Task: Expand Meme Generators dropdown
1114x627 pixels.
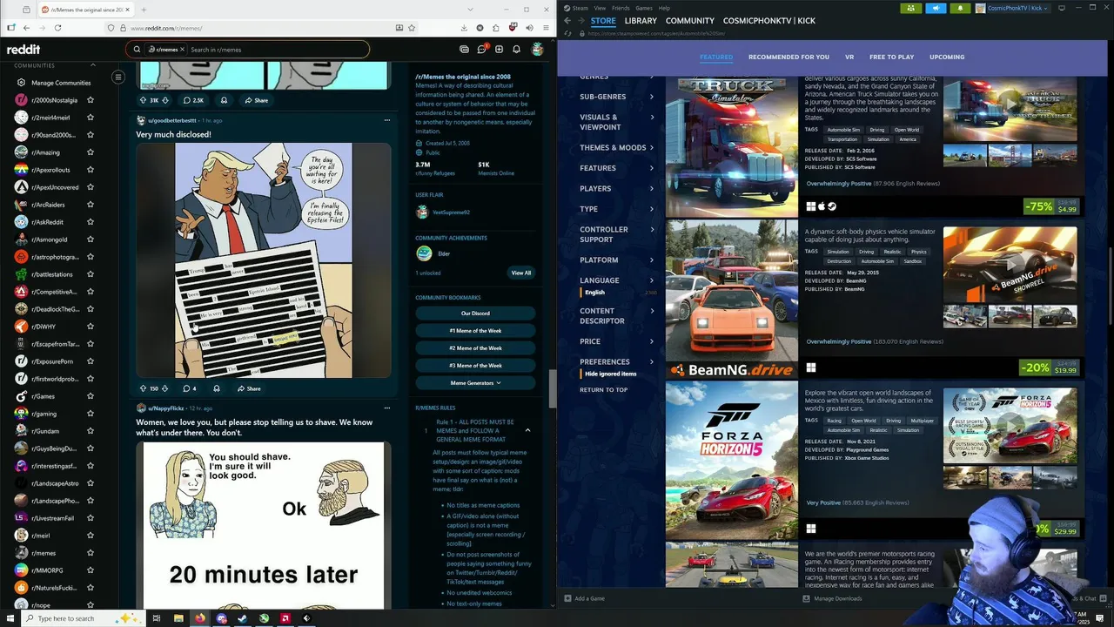Action: 475,383
